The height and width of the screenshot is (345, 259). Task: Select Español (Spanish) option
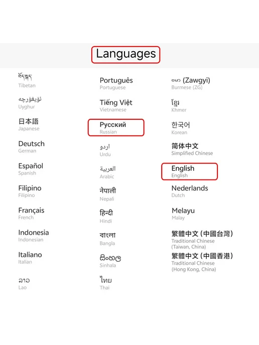31,169
